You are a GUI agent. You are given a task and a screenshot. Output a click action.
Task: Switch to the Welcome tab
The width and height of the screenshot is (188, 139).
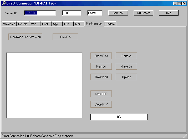(9, 24)
